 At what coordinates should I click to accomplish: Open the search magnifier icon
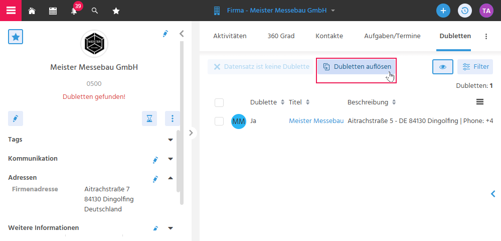[x=95, y=11]
